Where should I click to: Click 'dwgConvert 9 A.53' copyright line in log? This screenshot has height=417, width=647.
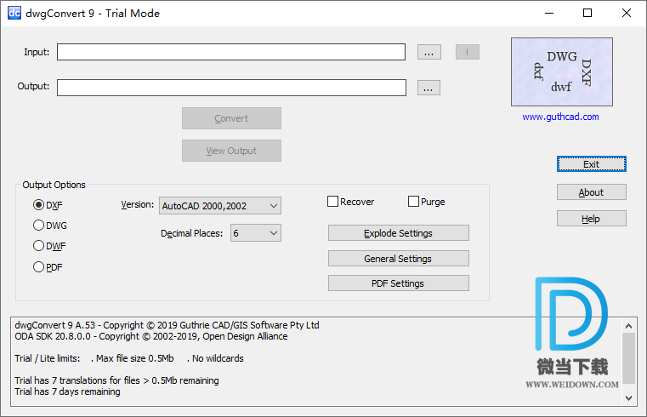click(x=167, y=325)
